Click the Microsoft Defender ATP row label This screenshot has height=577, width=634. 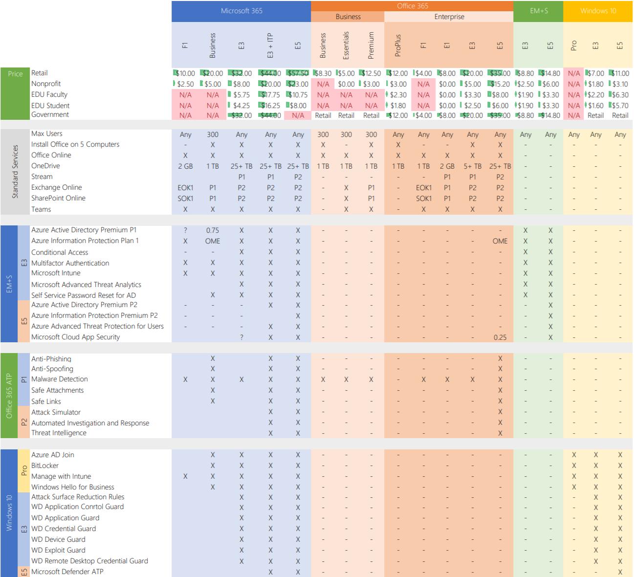(x=67, y=572)
